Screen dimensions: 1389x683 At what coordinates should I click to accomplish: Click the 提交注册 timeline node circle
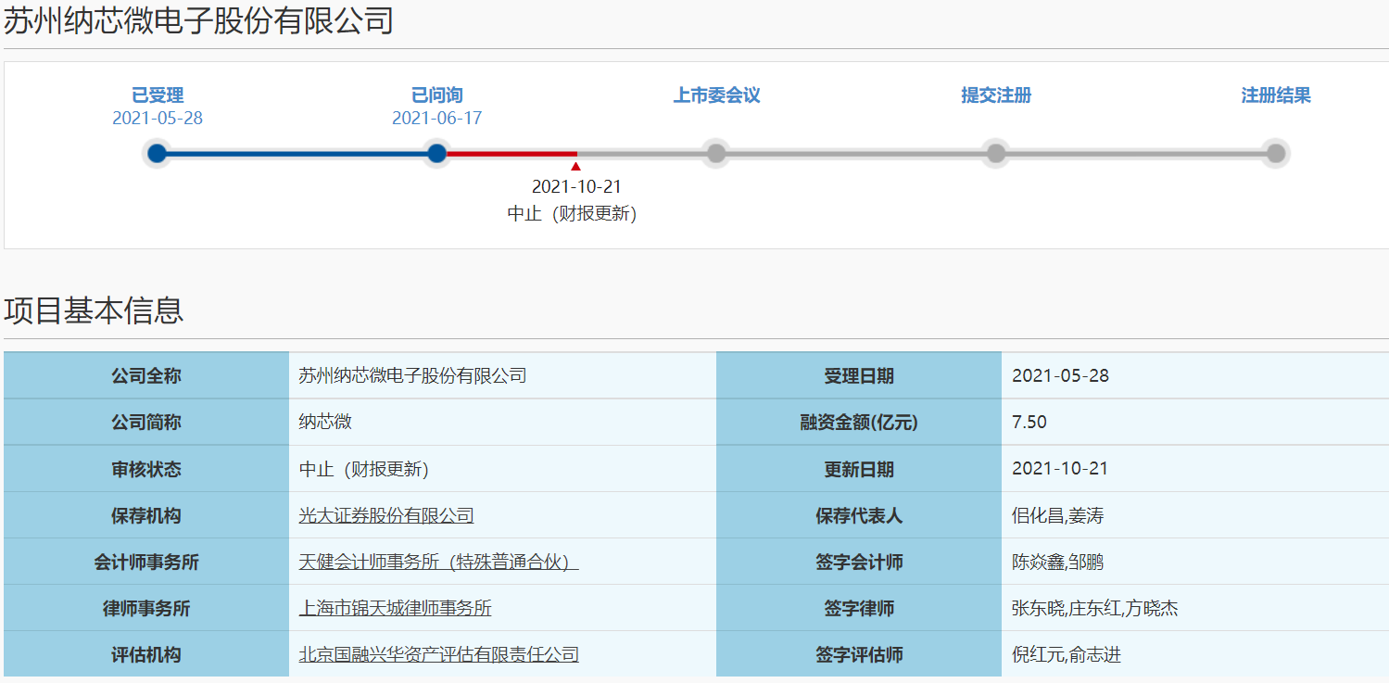pyautogui.click(x=996, y=153)
